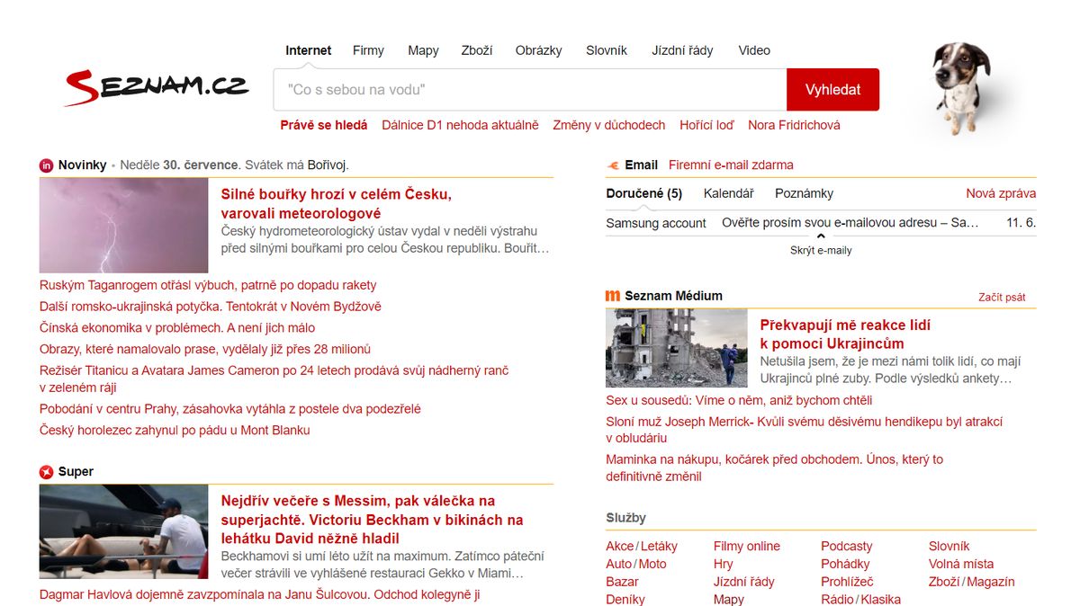Open the Volná místa service link

pyautogui.click(x=961, y=564)
